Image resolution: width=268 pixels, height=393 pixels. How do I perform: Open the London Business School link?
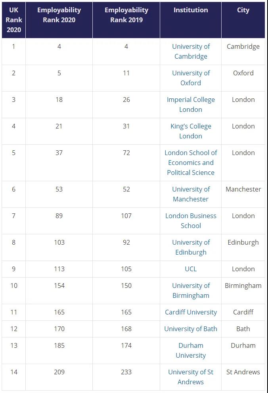(x=191, y=221)
